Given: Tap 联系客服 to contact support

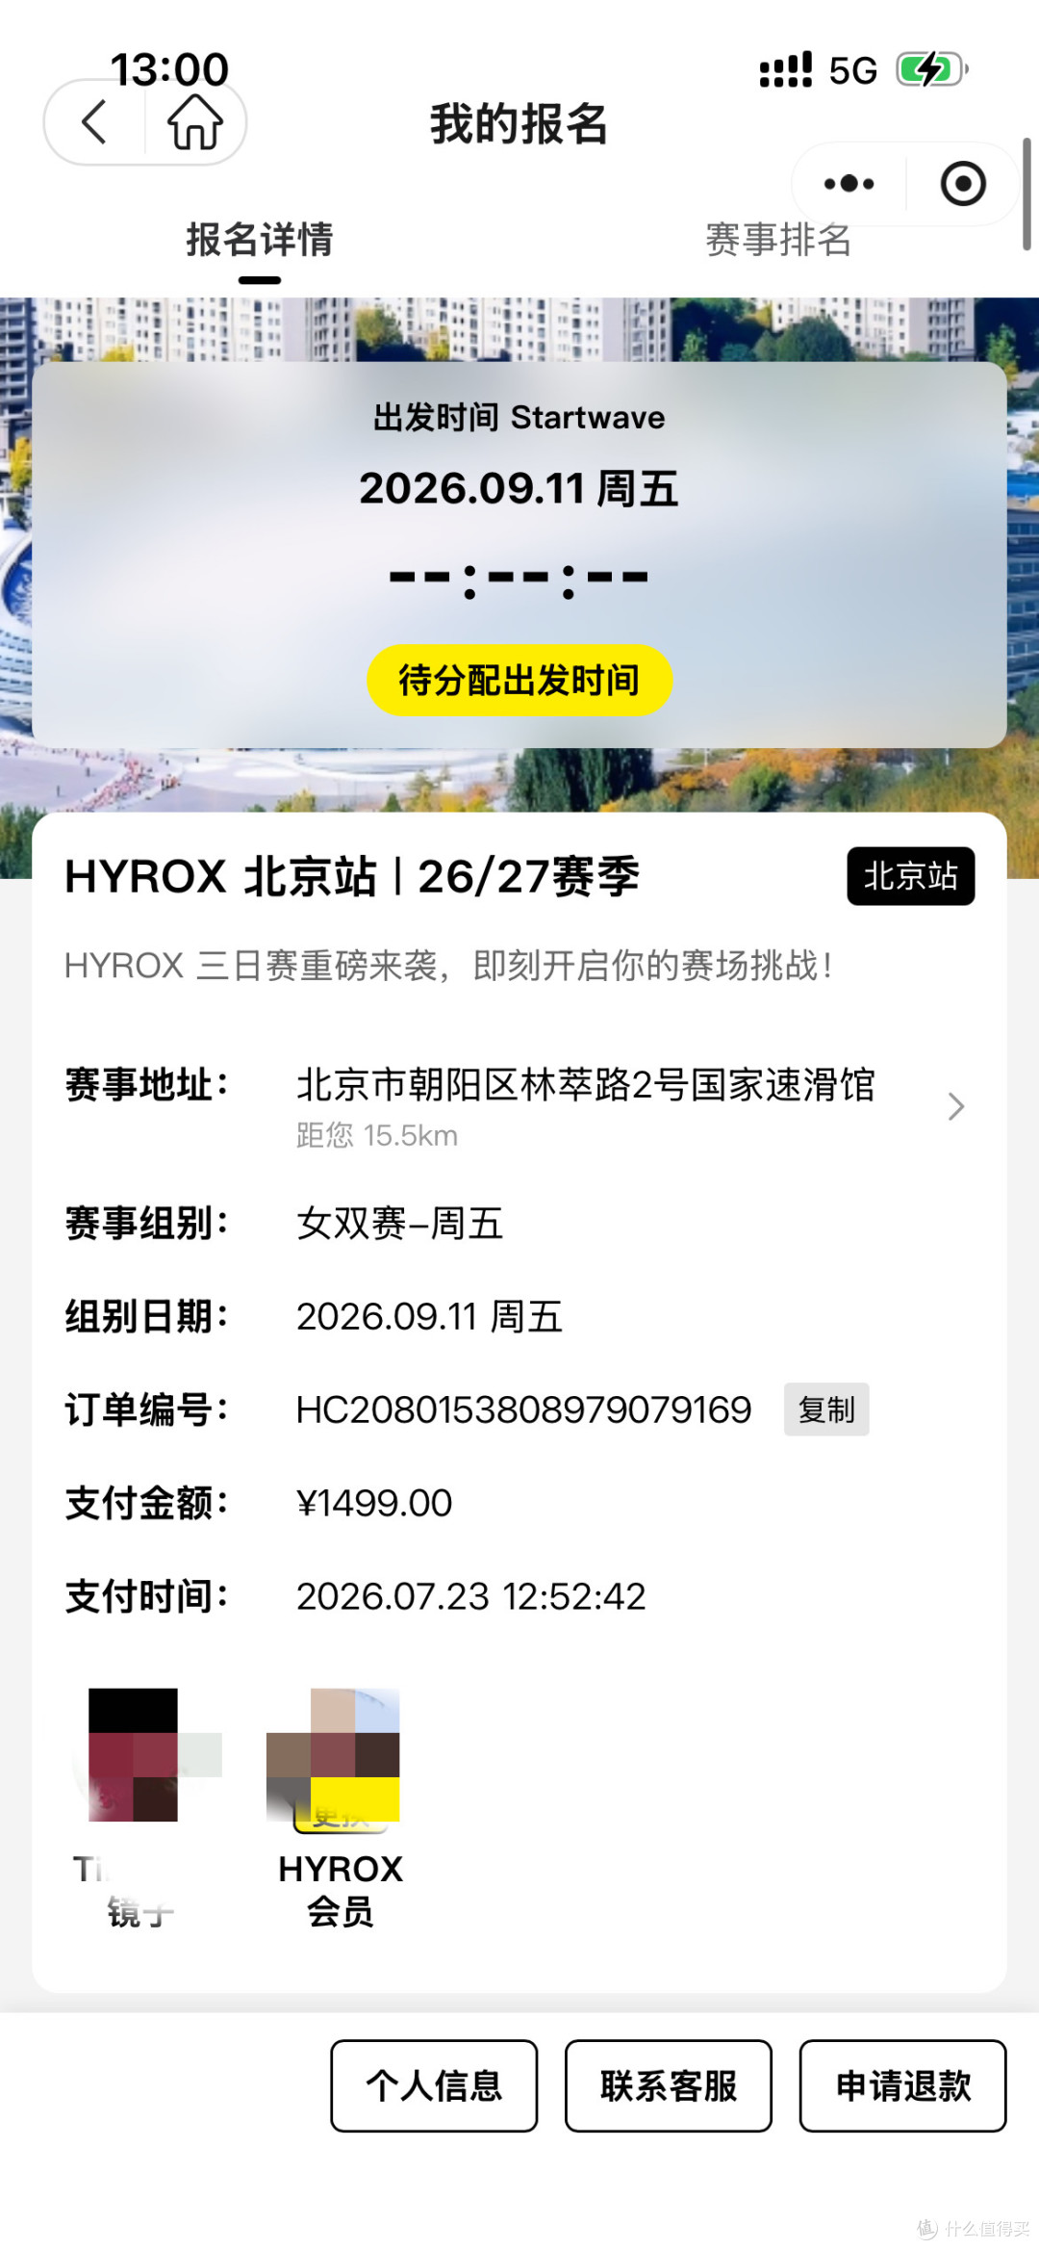Looking at the screenshot, I should point(669,2085).
